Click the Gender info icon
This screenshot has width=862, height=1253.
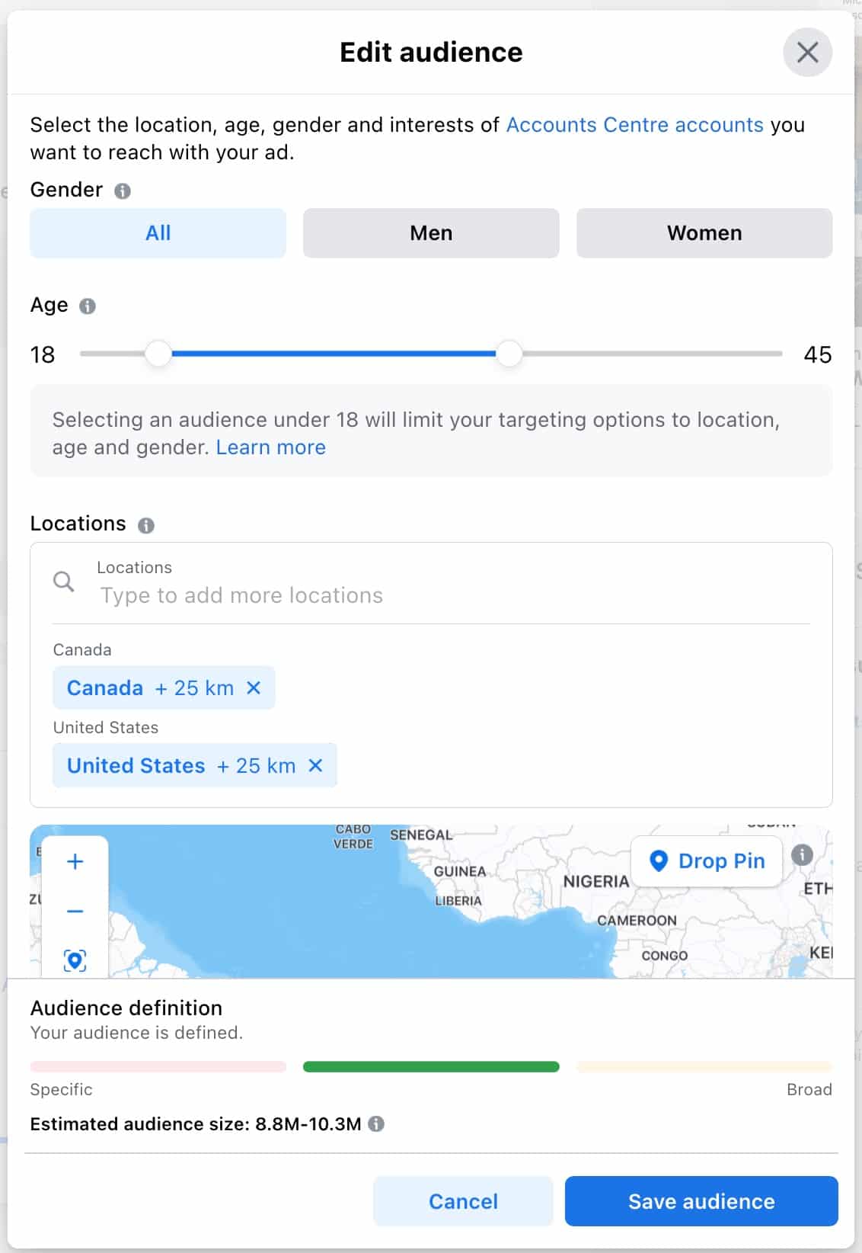[123, 191]
